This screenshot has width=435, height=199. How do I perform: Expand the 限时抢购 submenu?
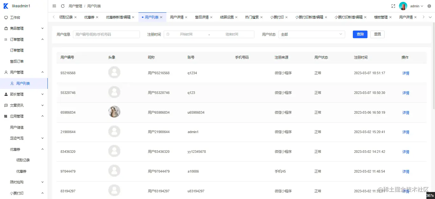coord(42,182)
